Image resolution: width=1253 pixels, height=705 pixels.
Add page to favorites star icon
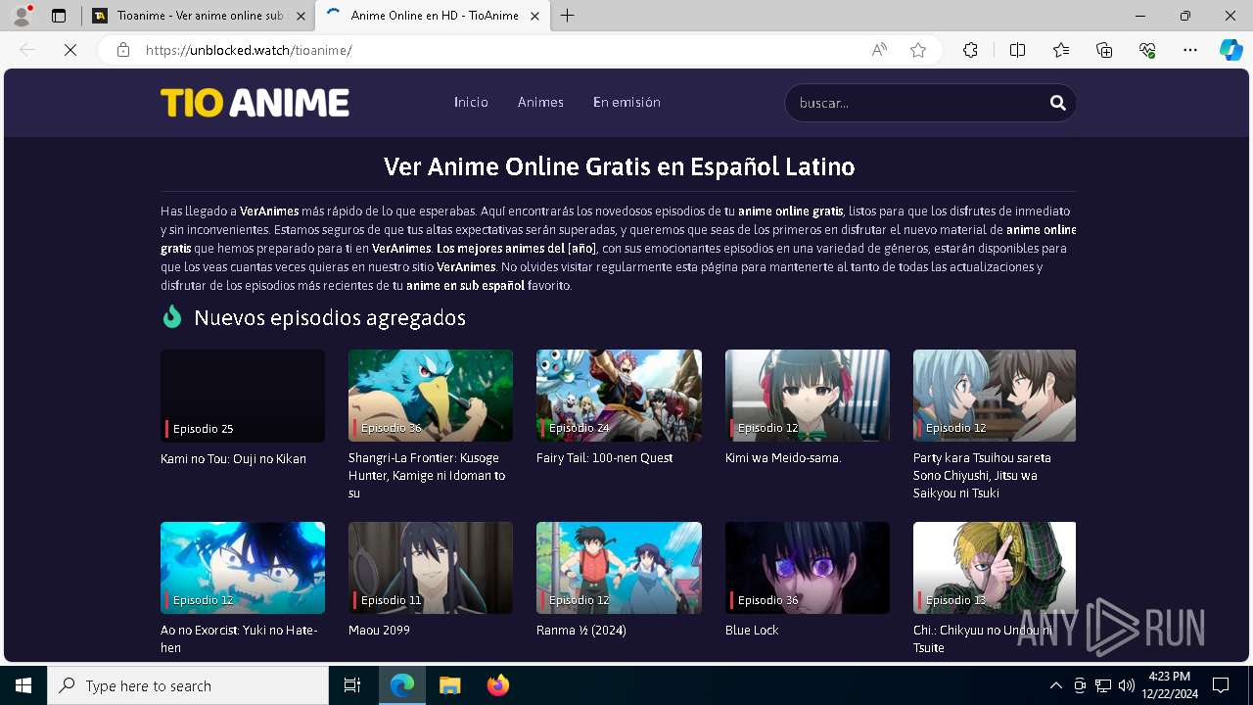pos(918,50)
